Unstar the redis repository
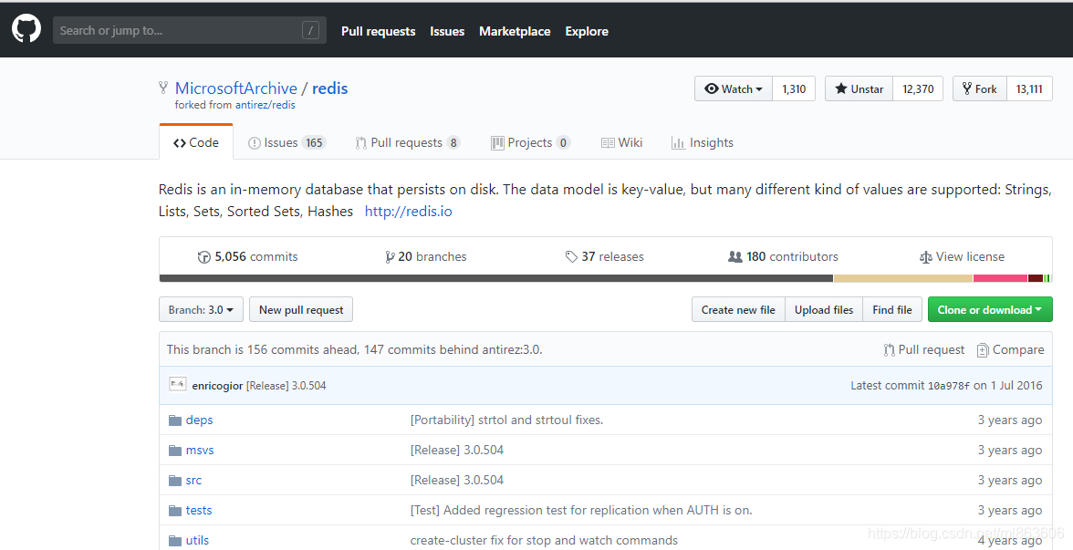 click(x=859, y=88)
